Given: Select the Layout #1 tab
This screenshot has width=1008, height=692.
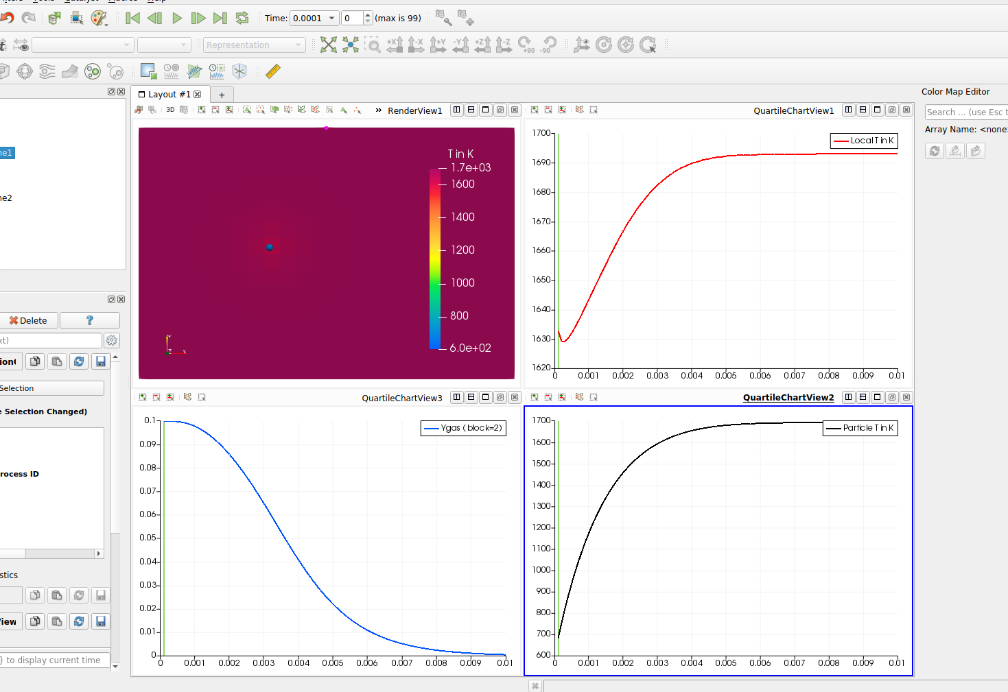Looking at the screenshot, I should click(x=169, y=95).
